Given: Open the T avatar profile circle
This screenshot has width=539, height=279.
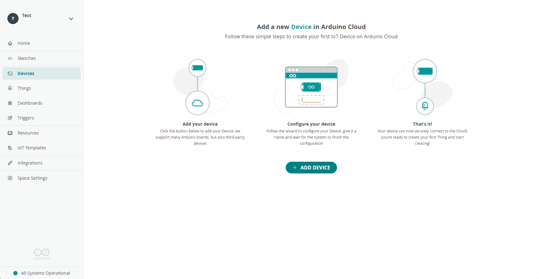Looking at the screenshot, I should click(13, 19).
